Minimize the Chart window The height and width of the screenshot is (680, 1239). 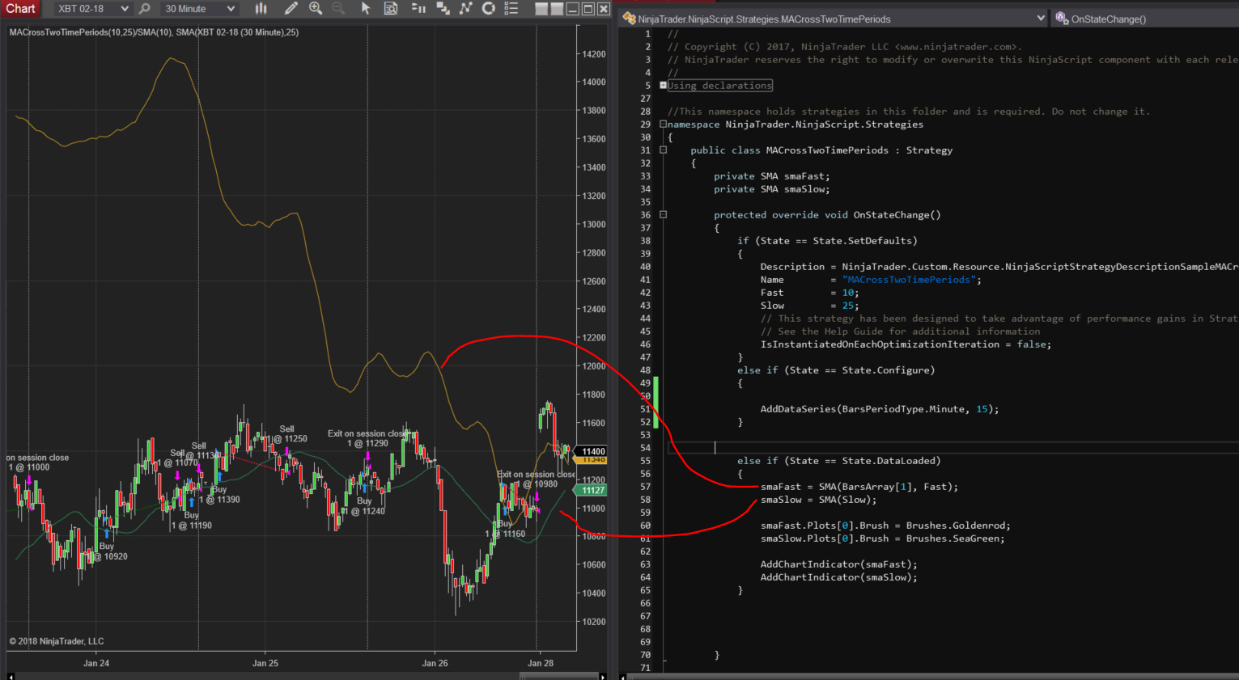click(x=573, y=9)
